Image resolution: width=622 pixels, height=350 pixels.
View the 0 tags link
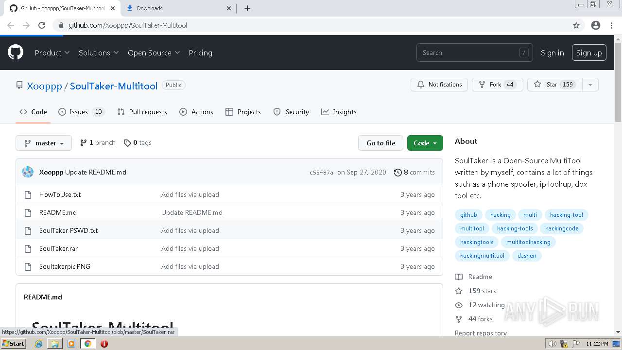coord(138,142)
